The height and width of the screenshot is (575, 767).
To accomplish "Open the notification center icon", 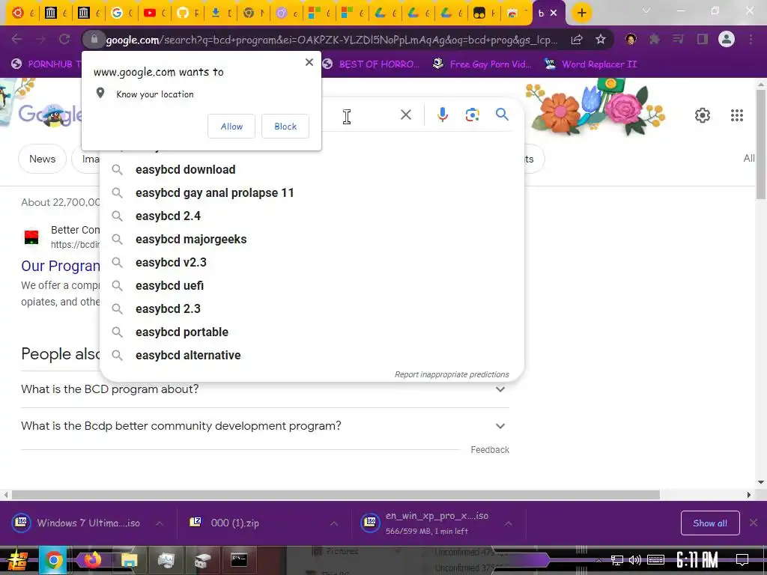I will (742, 560).
